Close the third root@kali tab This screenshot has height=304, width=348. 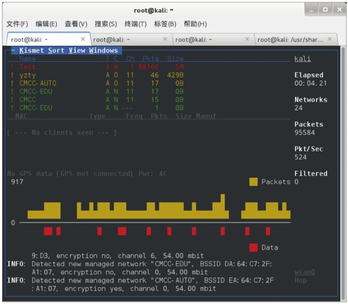coord(247,39)
